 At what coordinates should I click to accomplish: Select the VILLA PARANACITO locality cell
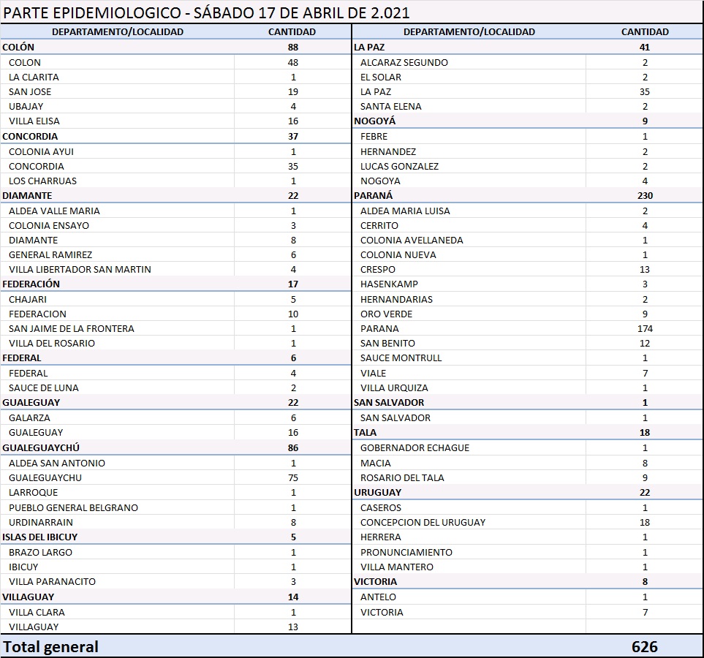click(52, 582)
